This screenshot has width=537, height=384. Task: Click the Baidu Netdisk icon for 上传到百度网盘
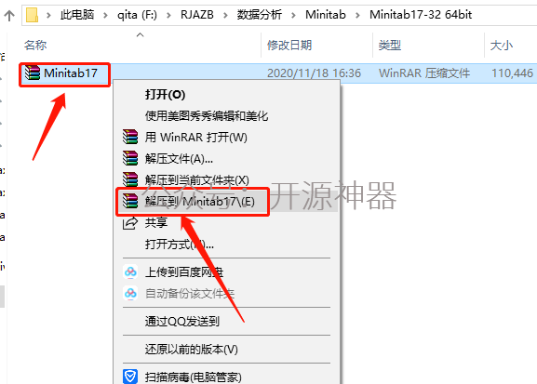[x=130, y=272]
